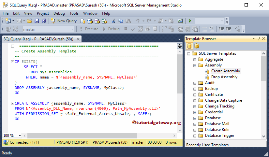Toggle Include Client Statistics icon

171,29
